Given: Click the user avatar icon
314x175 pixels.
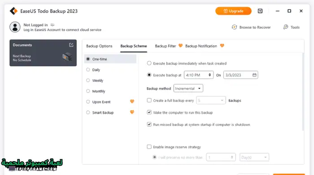Looking at the screenshot, I should pyautogui.click(x=15, y=27).
